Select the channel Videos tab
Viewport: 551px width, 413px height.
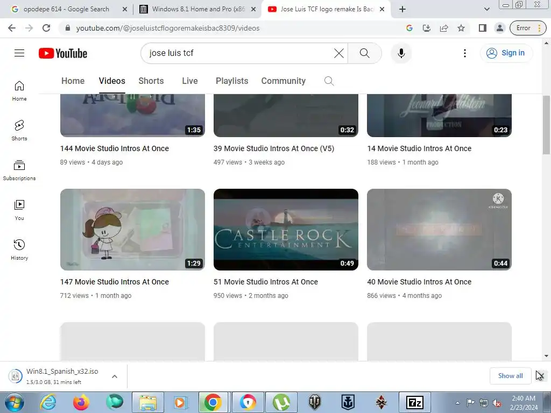[x=112, y=81]
